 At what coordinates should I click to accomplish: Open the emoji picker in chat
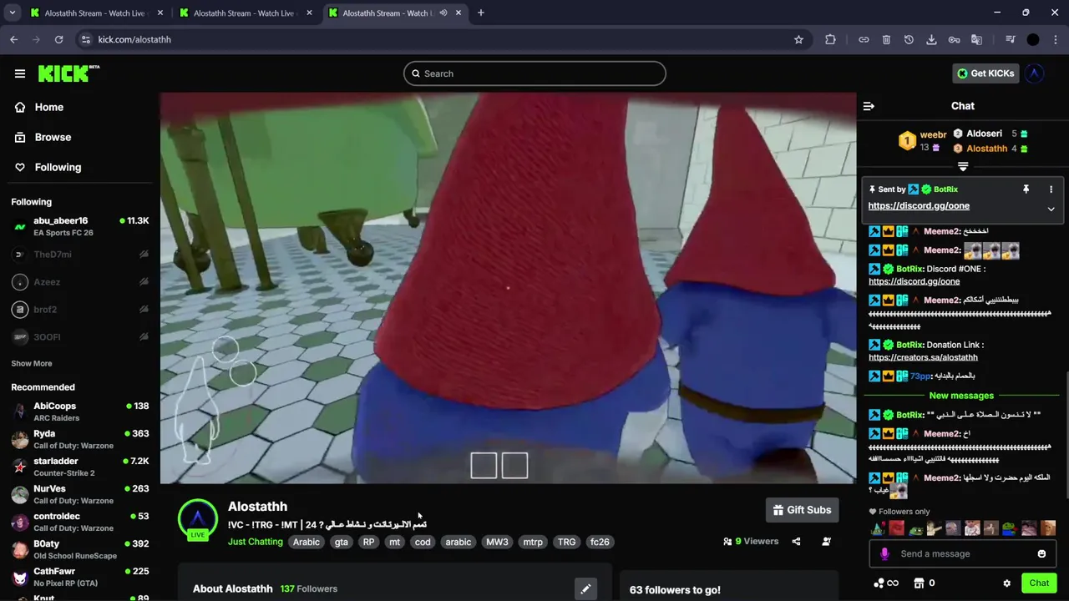[1041, 553]
